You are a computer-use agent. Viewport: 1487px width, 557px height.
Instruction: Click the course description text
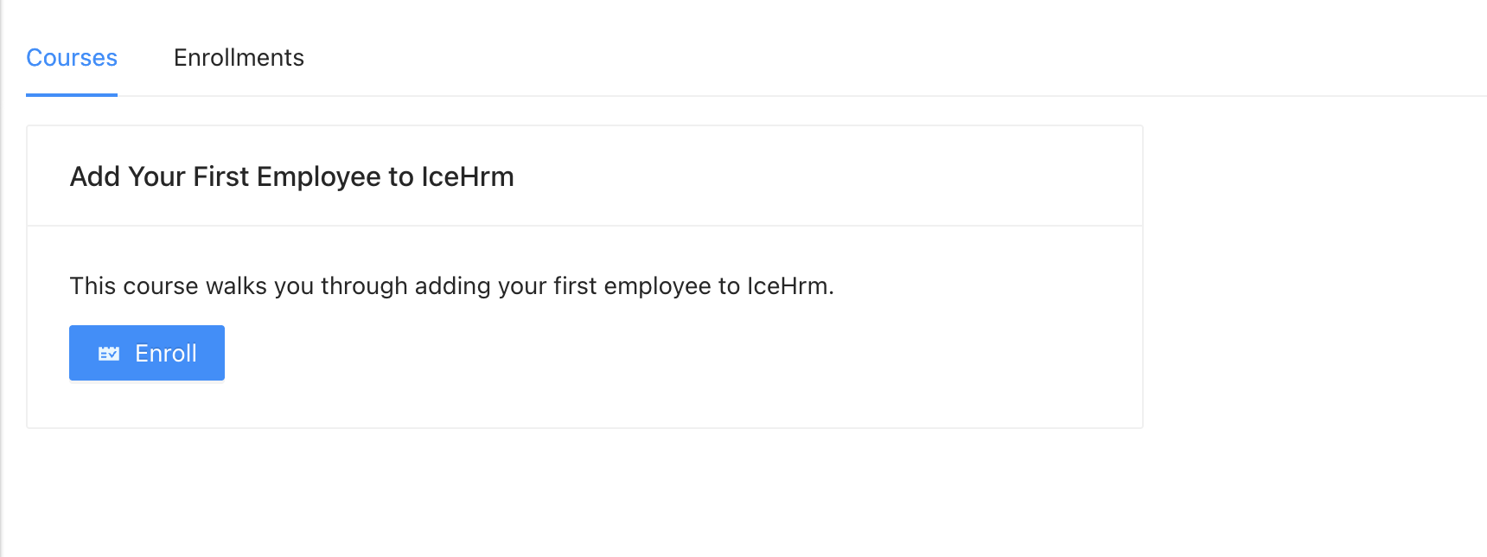click(450, 285)
